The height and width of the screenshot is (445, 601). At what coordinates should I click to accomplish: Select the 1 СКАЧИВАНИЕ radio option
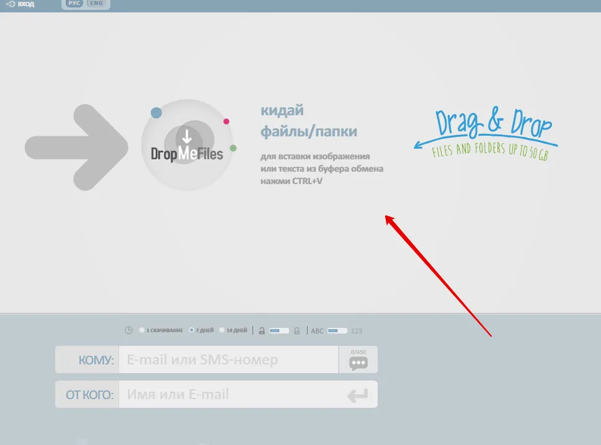click(142, 330)
